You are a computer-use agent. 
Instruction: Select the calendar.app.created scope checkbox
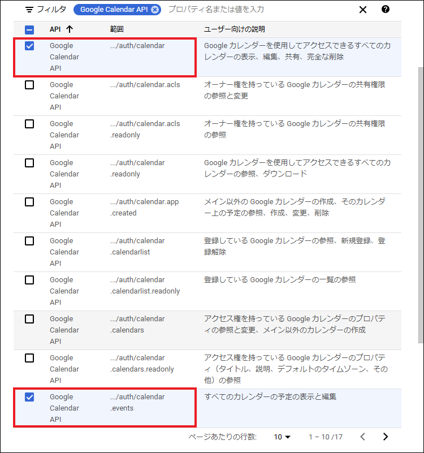click(29, 202)
